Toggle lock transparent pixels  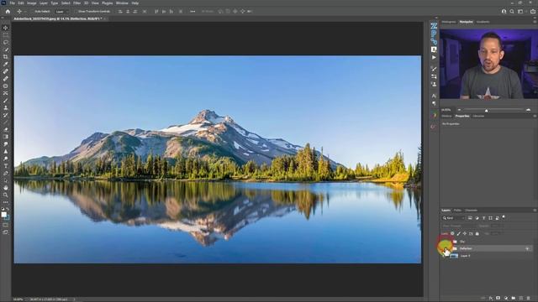coord(452,233)
